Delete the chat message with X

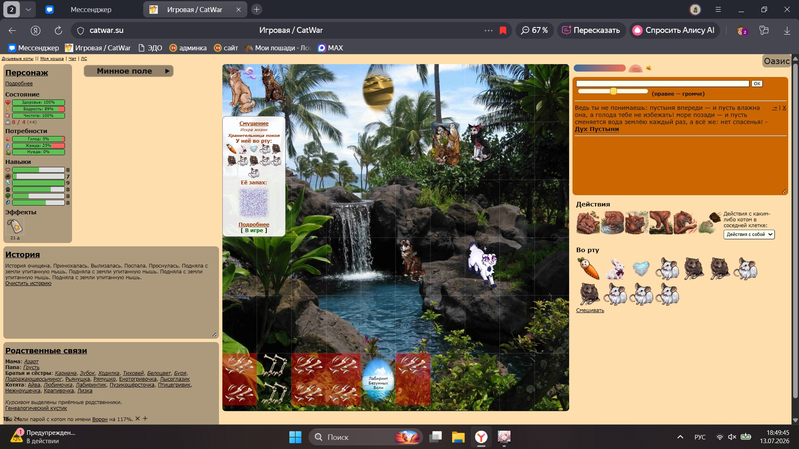coord(784,108)
